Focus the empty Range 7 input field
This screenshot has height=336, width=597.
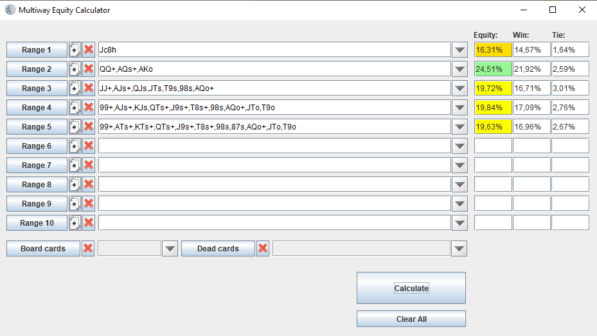274,165
